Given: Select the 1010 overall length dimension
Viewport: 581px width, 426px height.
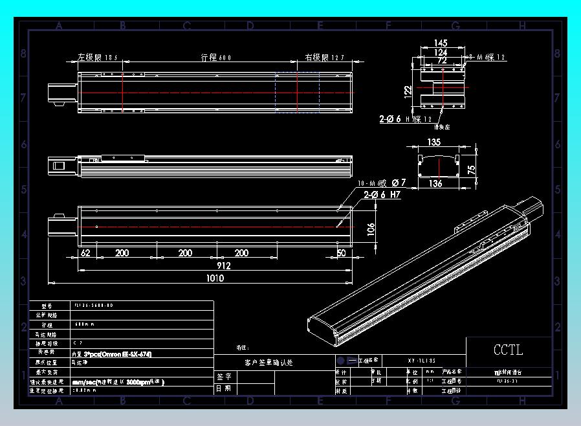Looking at the screenshot, I should click(x=215, y=278).
